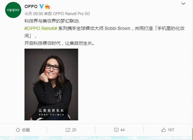Viewport: 193px width, 140px height.
Task: Click the 167 likes count
Action: 171,130
